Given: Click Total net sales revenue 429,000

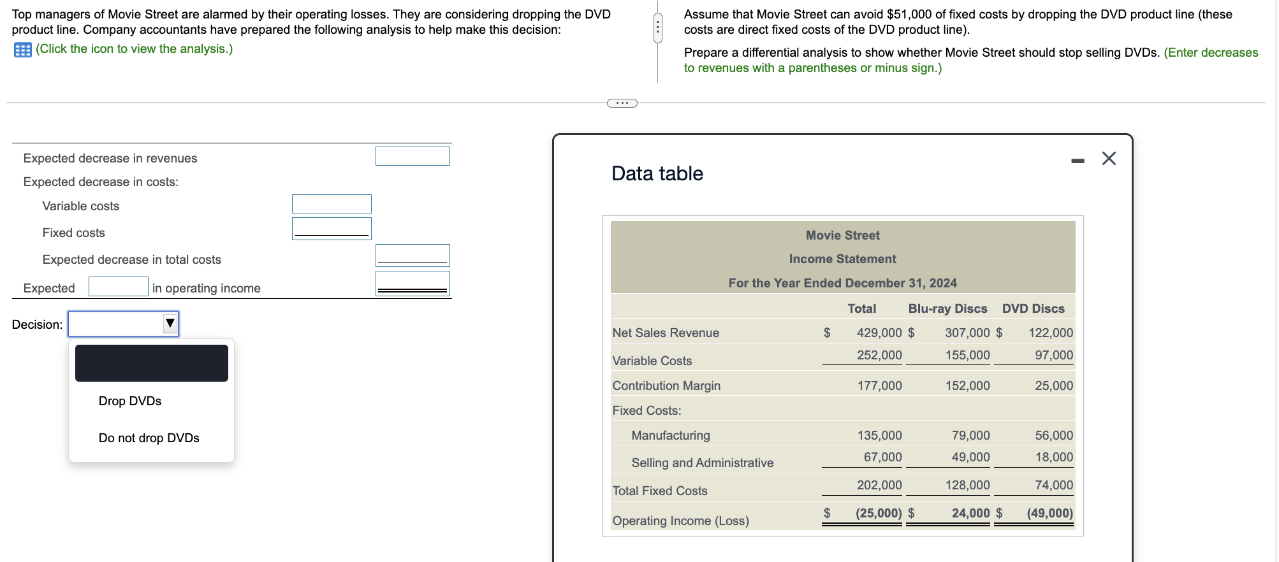Looking at the screenshot, I should pos(879,333).
